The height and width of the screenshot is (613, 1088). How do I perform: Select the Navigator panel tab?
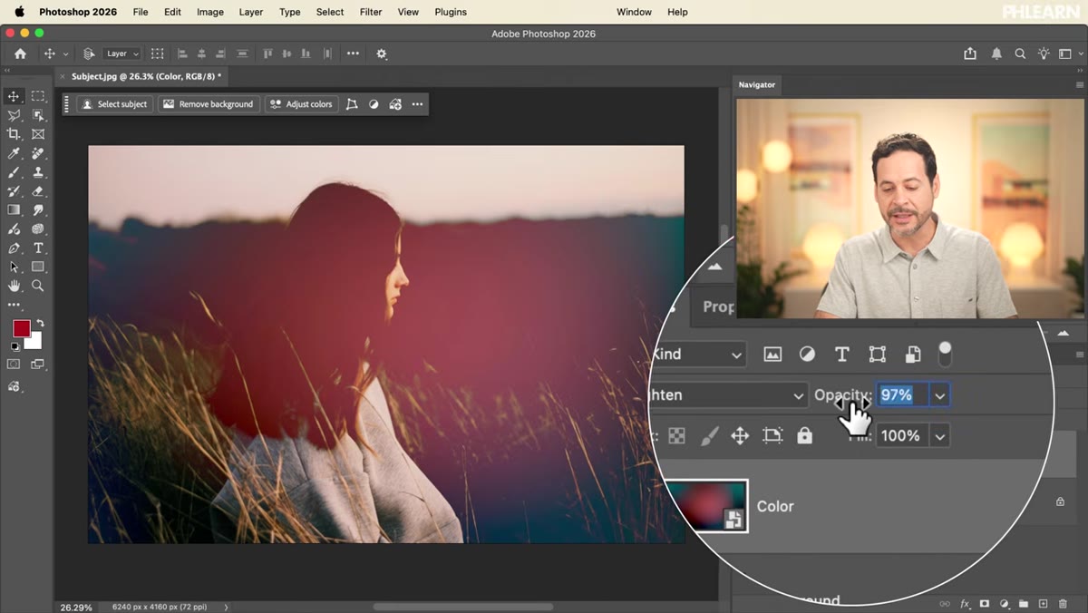coord(757,84)
